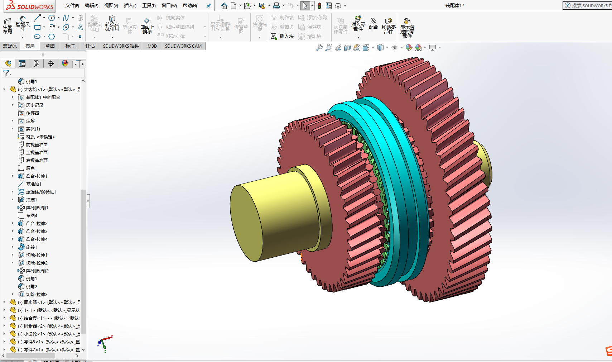The image size is (612, 362).
Task: Select 阵列(圆周)1 feature
Action: pos(37,208)
